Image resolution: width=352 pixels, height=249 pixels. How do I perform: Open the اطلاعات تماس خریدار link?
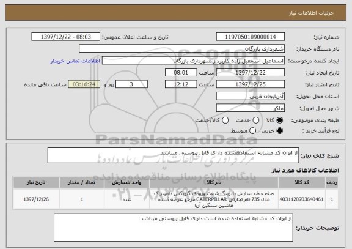pyautogui.click(x=75, y=61)
